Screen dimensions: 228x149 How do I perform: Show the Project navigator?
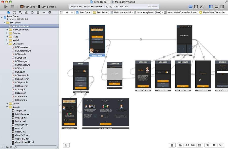(x=9, y=12)
